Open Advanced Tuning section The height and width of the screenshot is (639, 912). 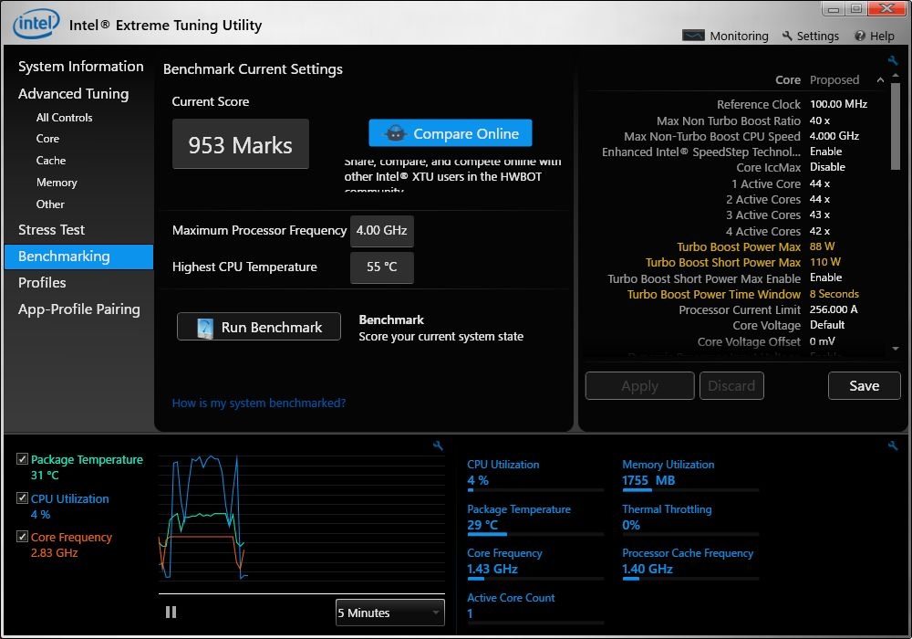click(x=73, y=94)
